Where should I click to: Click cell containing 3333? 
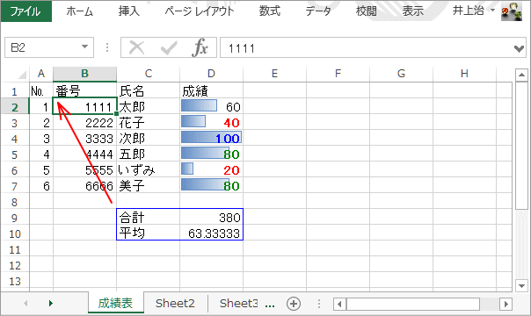pos(85,139)
